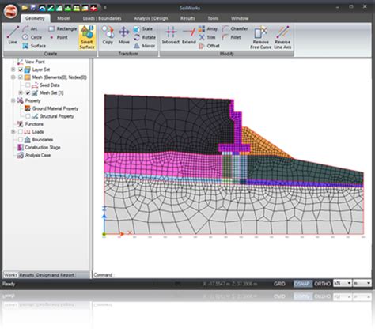Open the SoilWorks application menu orb
The width and height of the screenshot is (375, 332).
[10, 11]
